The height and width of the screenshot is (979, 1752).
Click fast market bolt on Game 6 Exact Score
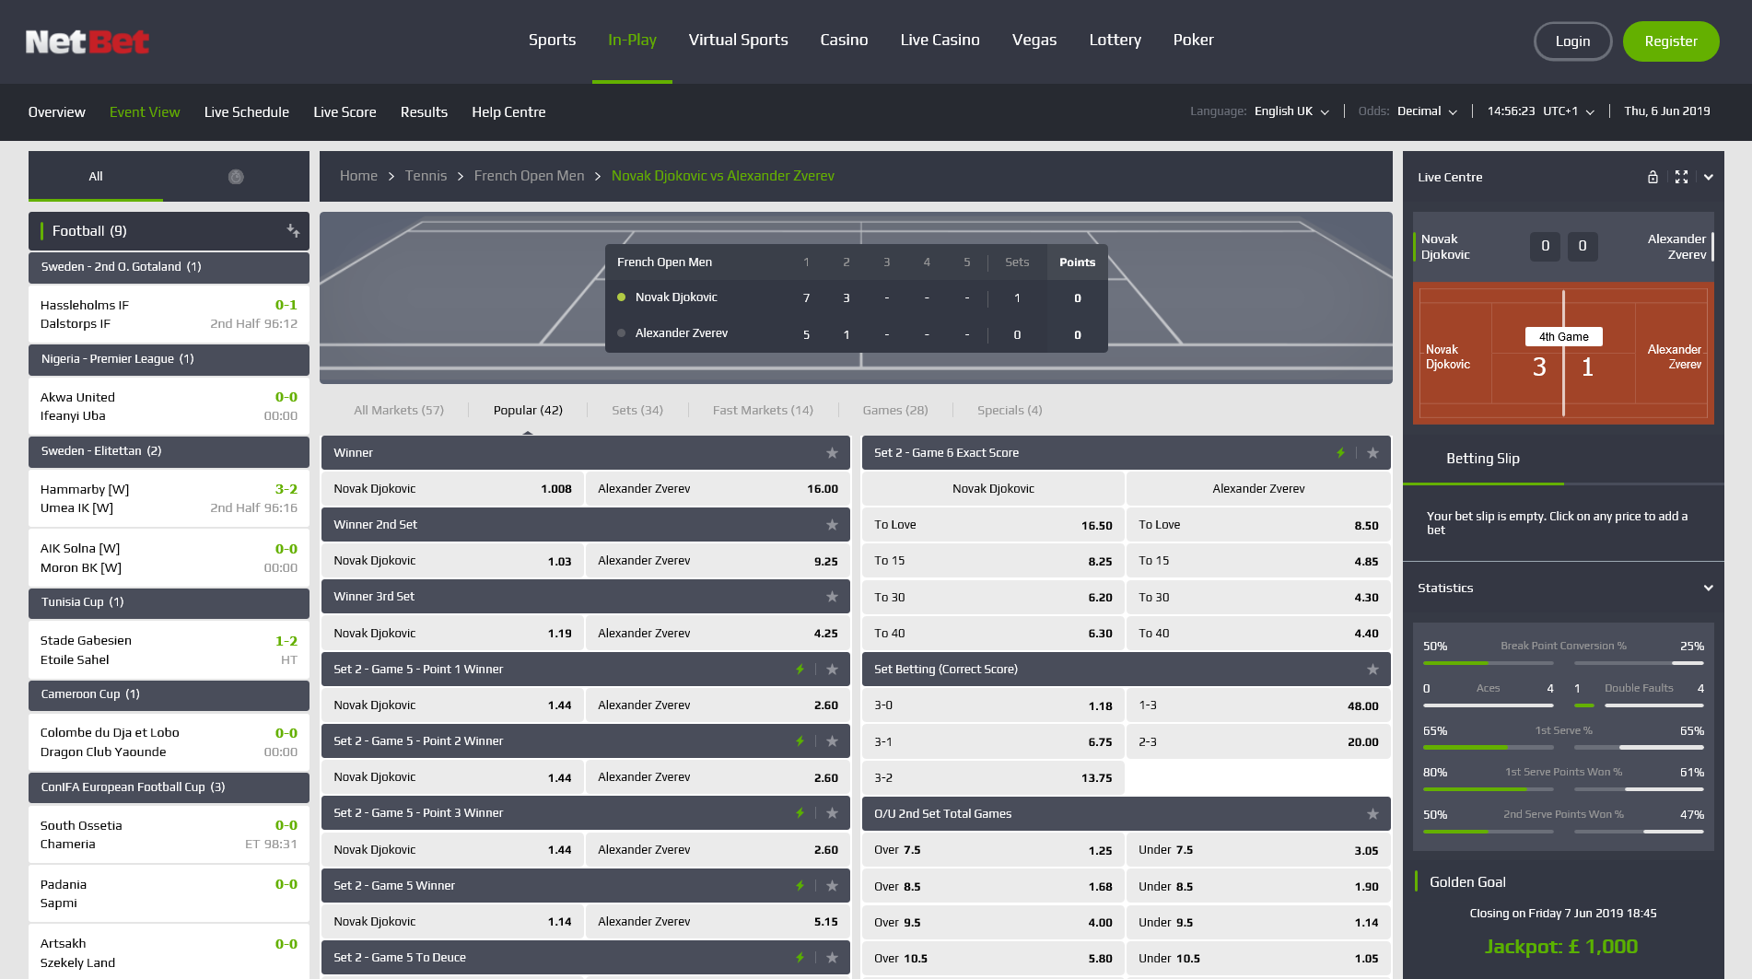(x=1340, y=453)
